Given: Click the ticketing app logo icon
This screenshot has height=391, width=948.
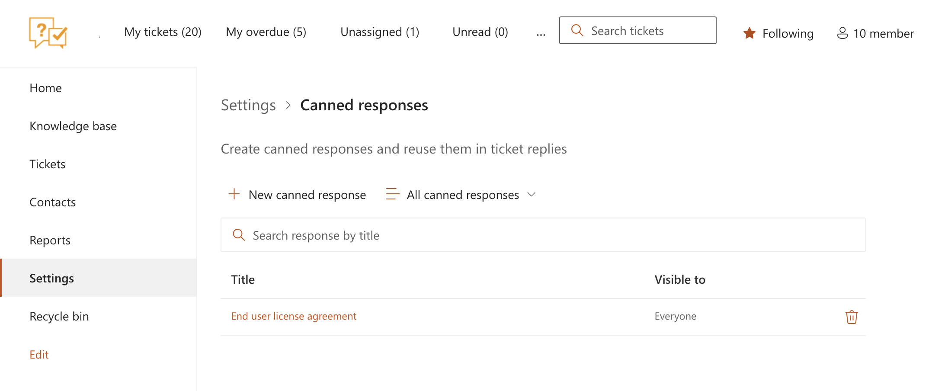Looking at the screenshot, I should (48, 33).
